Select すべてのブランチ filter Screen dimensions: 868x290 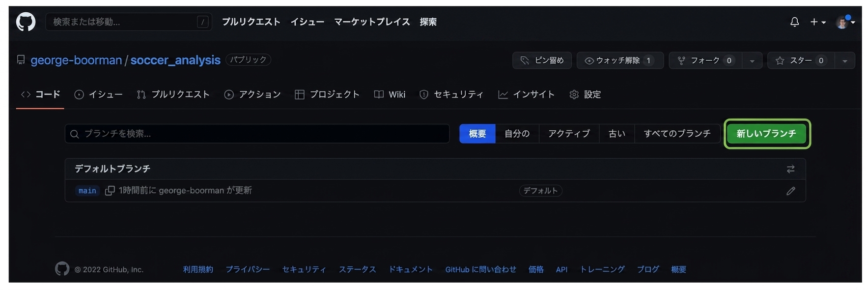click(677, 134)
